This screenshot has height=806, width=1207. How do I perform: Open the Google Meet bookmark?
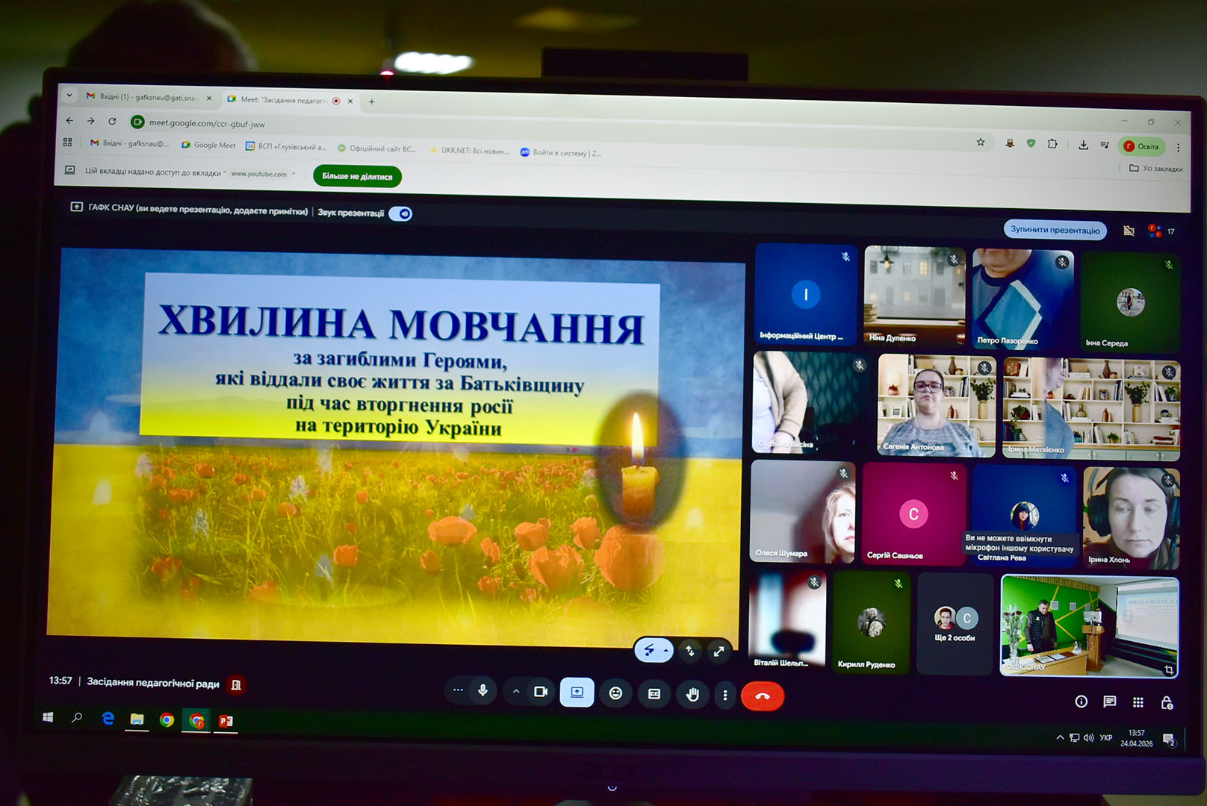pos(208,145)
